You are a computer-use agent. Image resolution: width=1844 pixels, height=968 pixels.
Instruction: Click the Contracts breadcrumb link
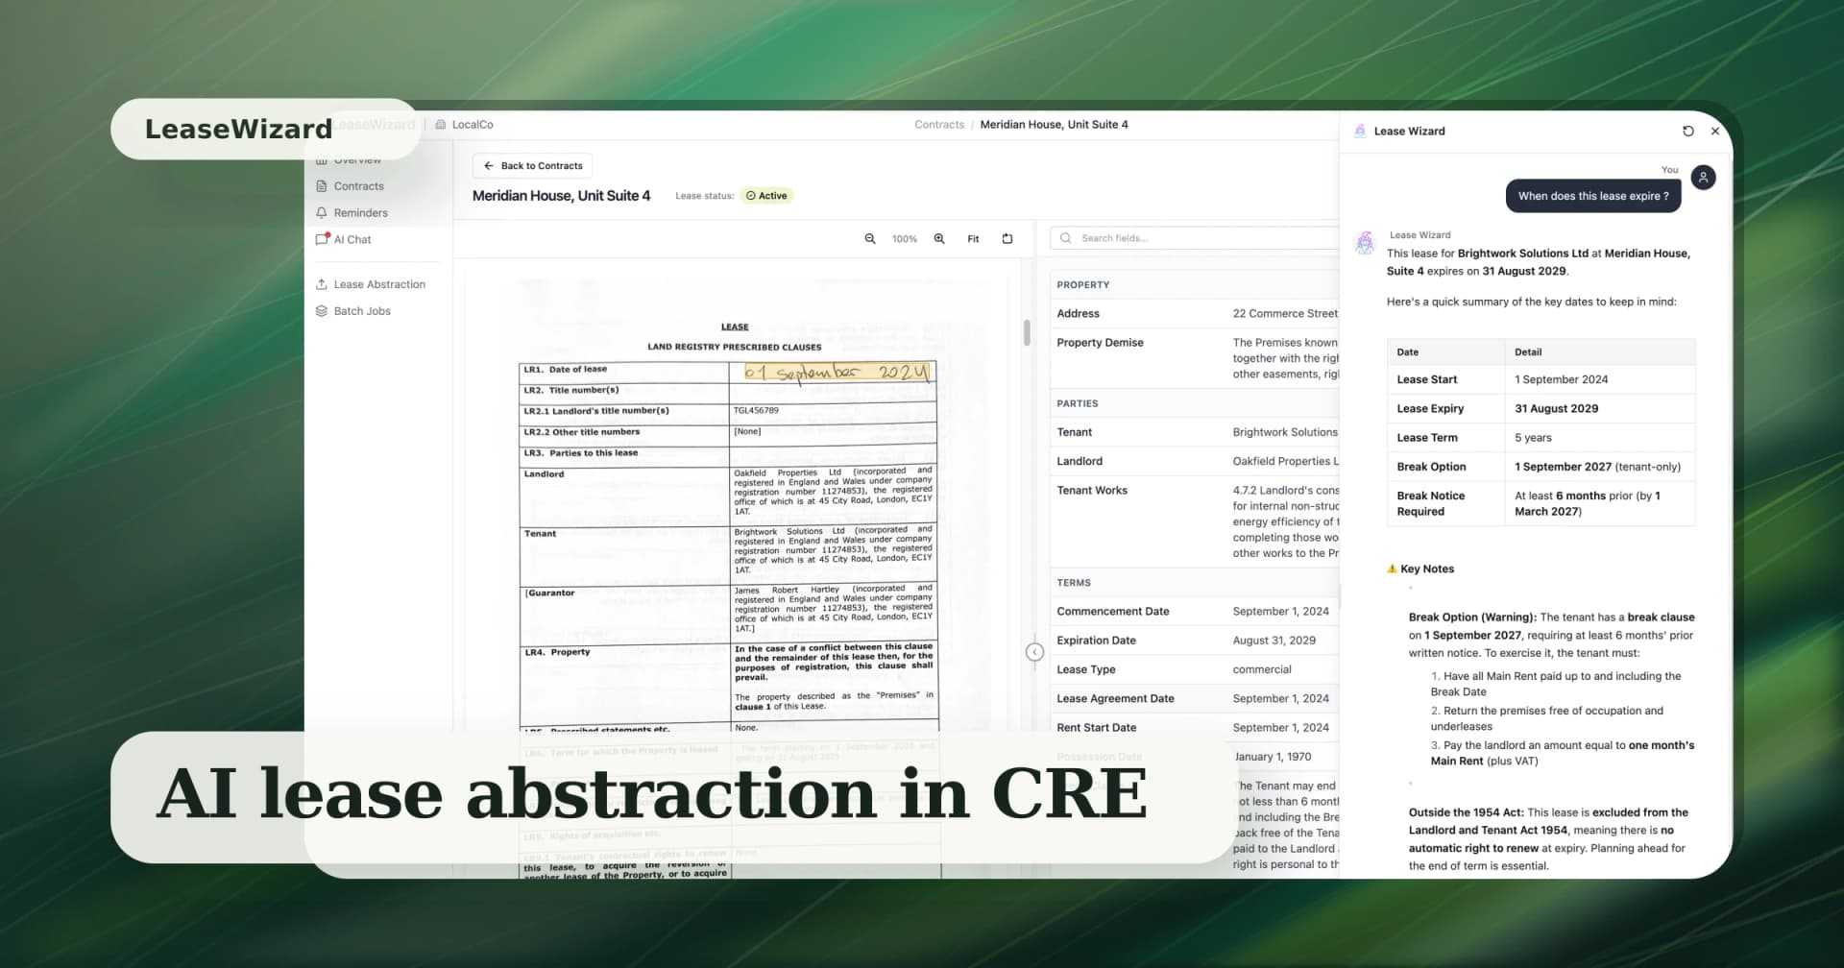939,125
